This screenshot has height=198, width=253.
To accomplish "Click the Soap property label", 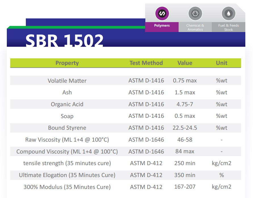I will 67,116.
